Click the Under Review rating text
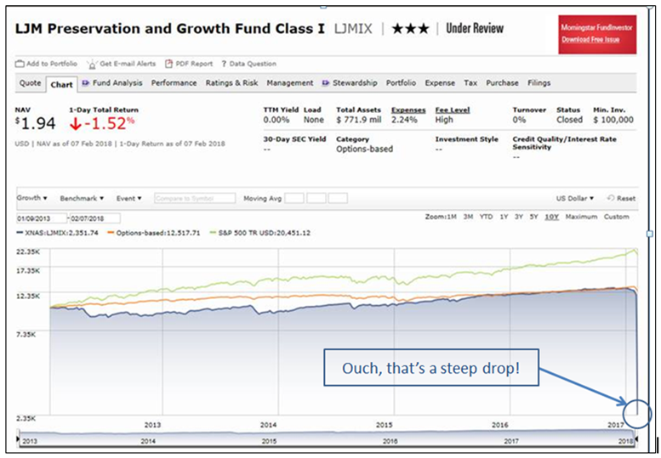The width and height of the screenshot is (661, 458). [x=475, y=28]
